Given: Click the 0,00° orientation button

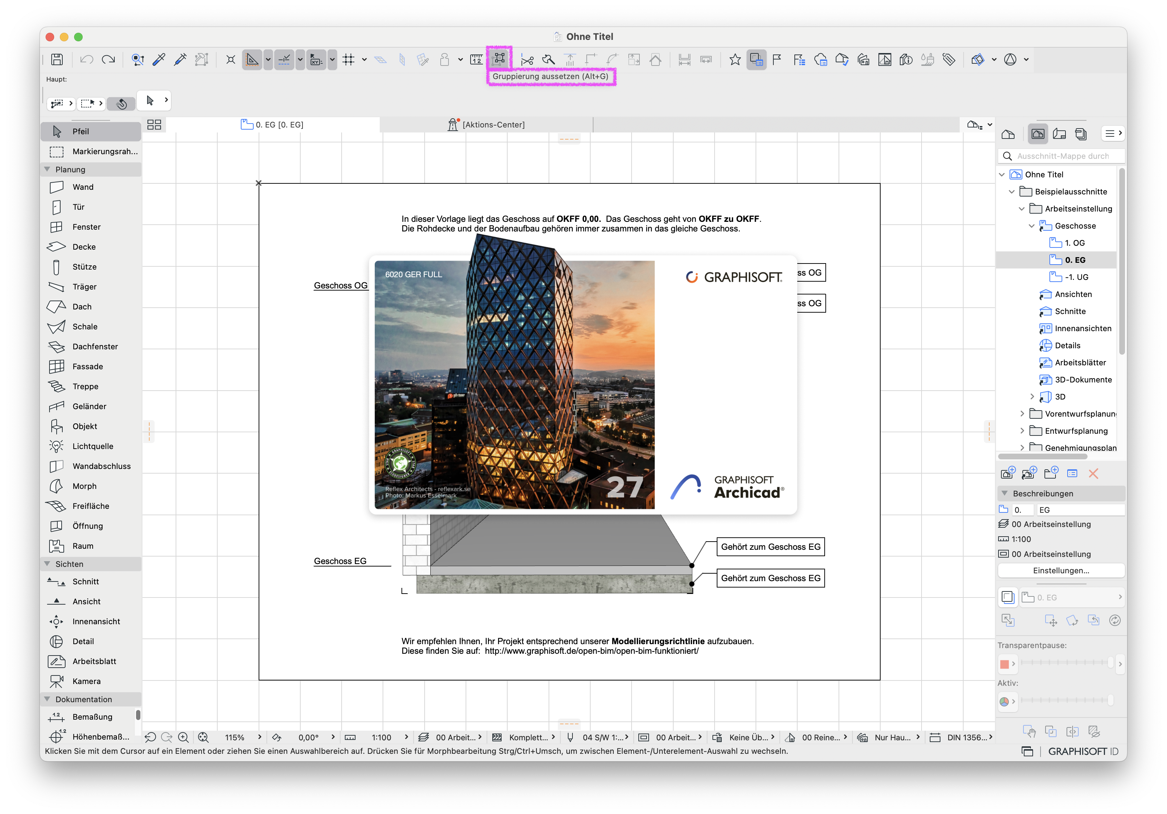Looking at the screenshot, I should [x=304, y=737].
